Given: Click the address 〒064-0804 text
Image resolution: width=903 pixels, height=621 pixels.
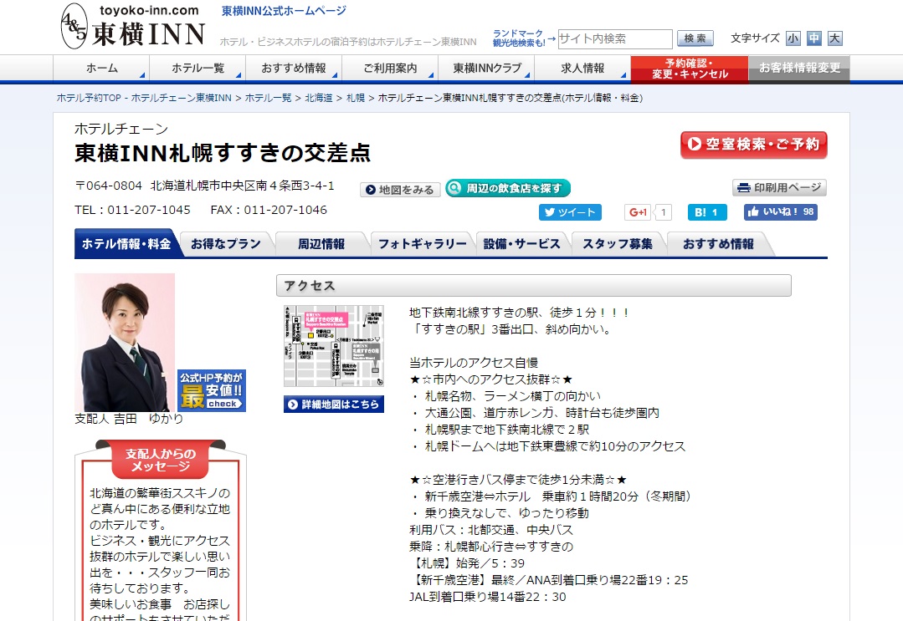Looking at the screenshot, I should tap(204, 186).
